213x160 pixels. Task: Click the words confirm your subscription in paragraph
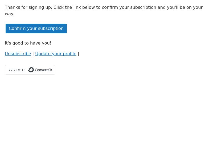[x=129, y=7]
